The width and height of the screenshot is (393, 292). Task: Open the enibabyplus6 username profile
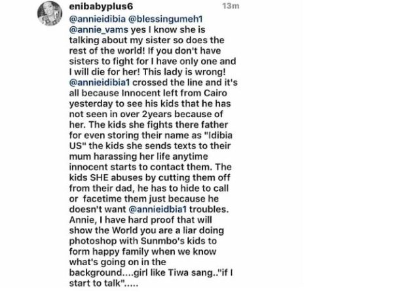101,7
